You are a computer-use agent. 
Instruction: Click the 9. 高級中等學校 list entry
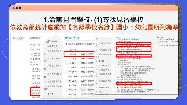coord(123,64)
